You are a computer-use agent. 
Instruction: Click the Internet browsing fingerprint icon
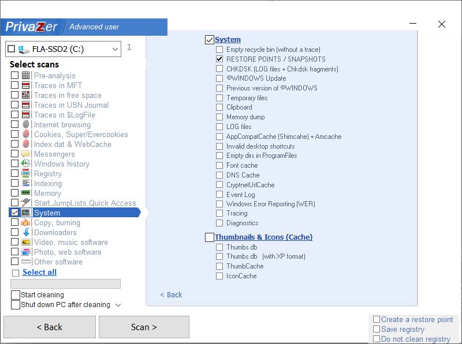[25, 124]
